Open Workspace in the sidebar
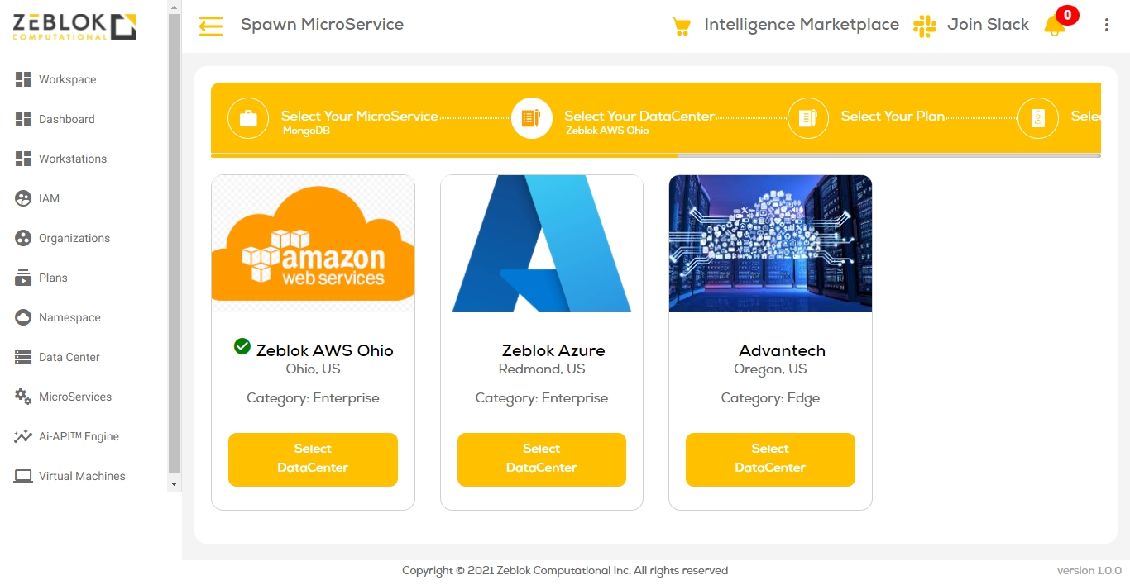 pyautogui.click(x=67, y=79)
